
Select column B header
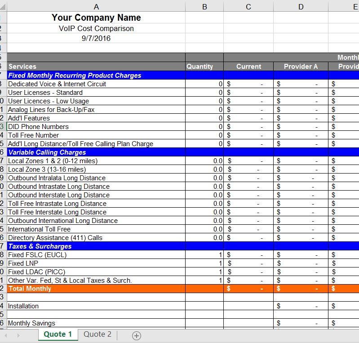204,7
